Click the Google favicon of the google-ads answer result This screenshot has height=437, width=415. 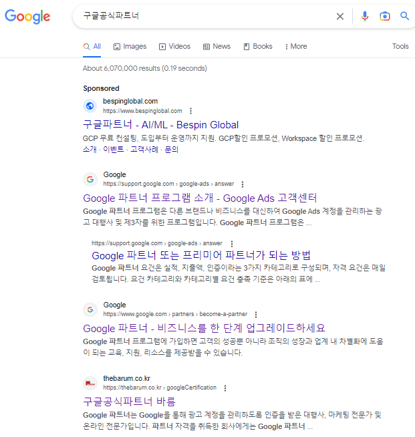tap(90, 179)
